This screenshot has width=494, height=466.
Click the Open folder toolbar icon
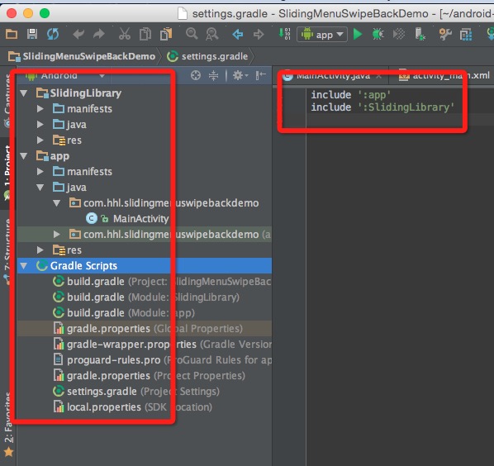12,34
